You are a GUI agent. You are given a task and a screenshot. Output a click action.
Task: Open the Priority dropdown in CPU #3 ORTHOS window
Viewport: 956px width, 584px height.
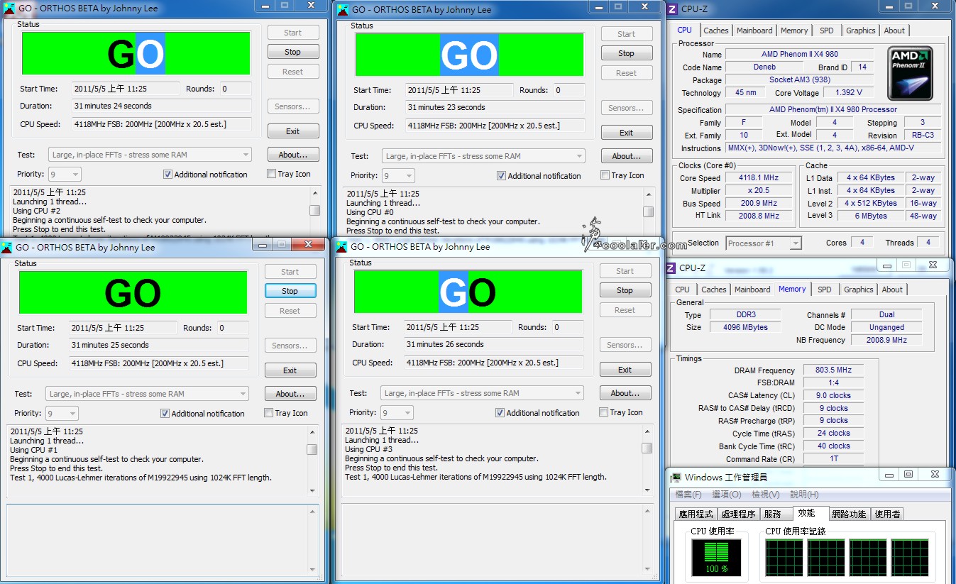(397, 412)
